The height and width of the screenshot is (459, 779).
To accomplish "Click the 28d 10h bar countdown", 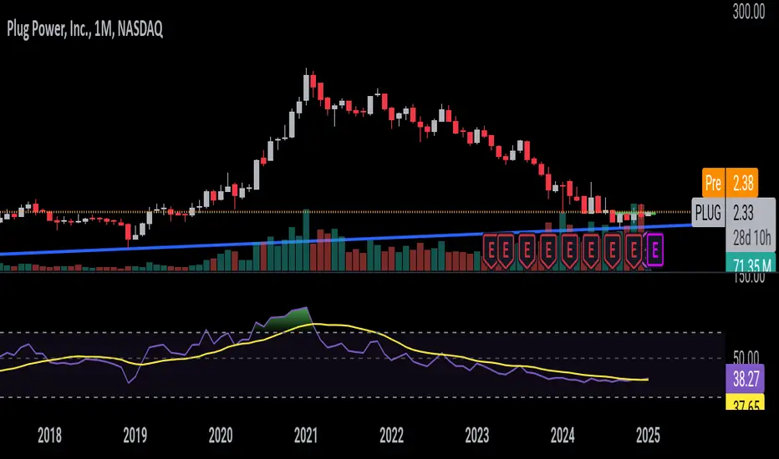I will [751, 238].
